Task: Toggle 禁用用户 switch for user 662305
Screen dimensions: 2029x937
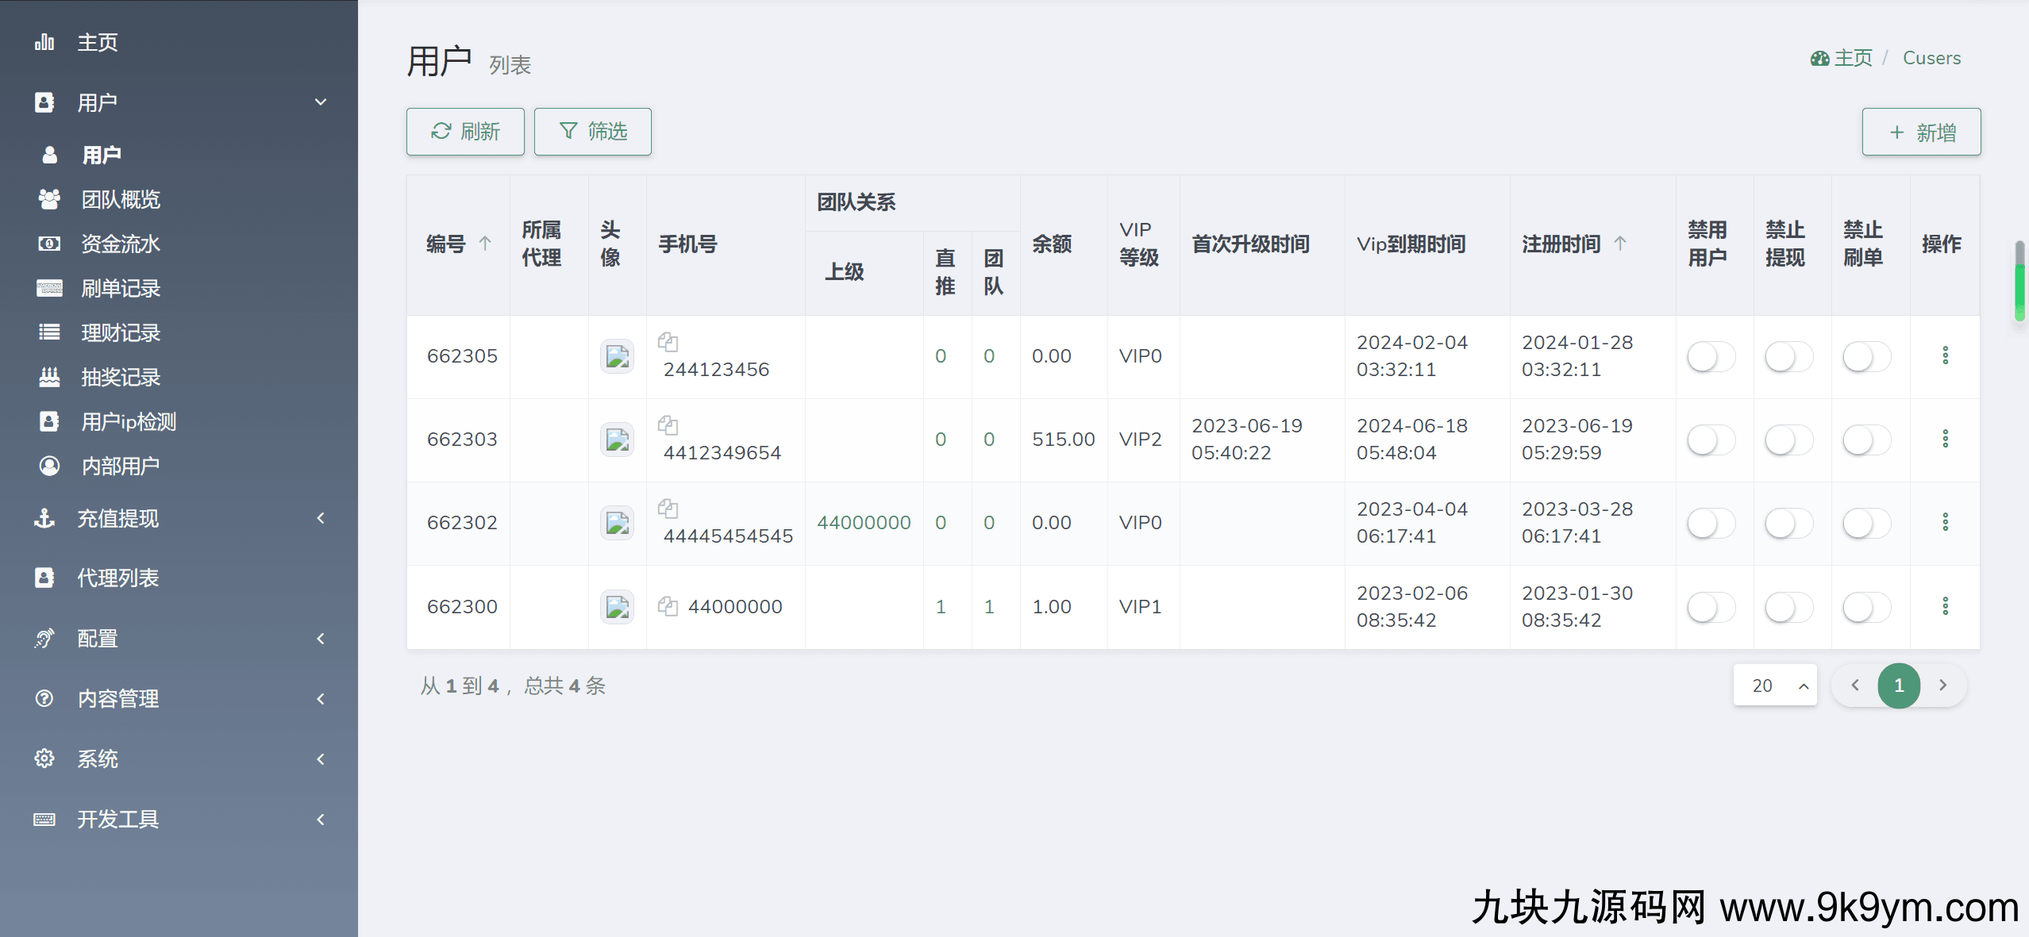Action: point(1711,356)
